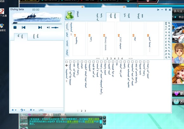The height and width of the screenshot is (129, 184).
Task: Select the fourth category in the vertical sidebar
Action: point(67,52)
